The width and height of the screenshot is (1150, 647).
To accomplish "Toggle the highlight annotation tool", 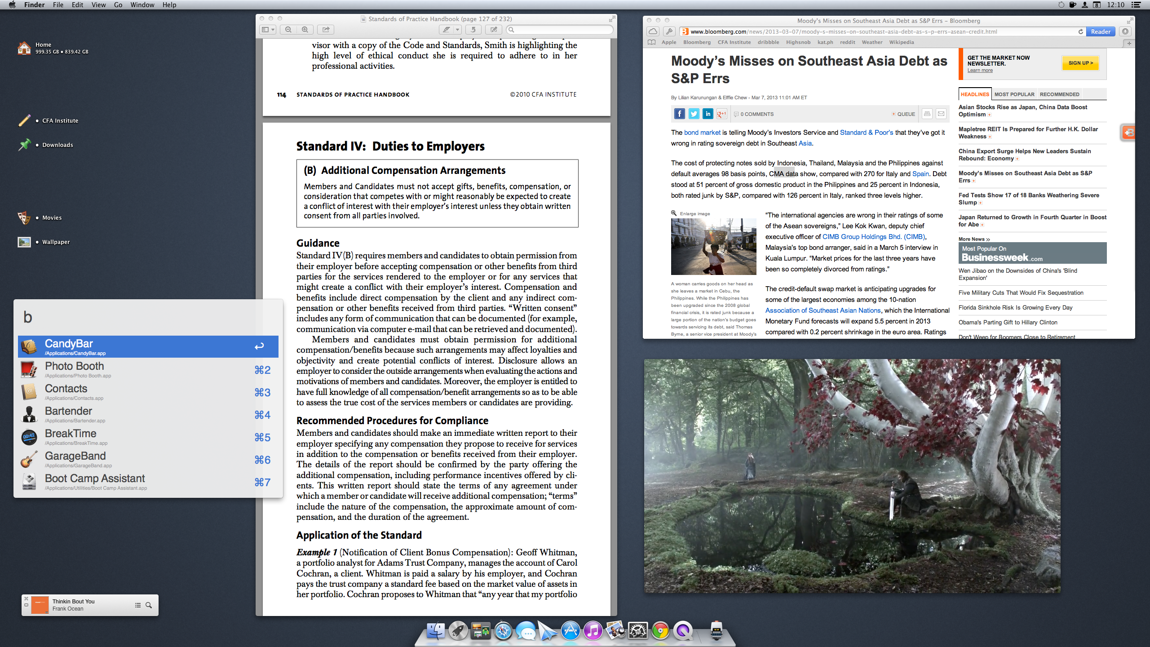I will (446, 30).
